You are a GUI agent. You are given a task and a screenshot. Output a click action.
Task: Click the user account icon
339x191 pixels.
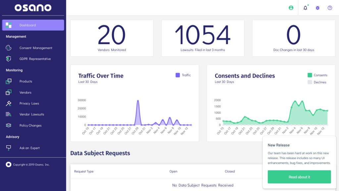coord(291,8)
